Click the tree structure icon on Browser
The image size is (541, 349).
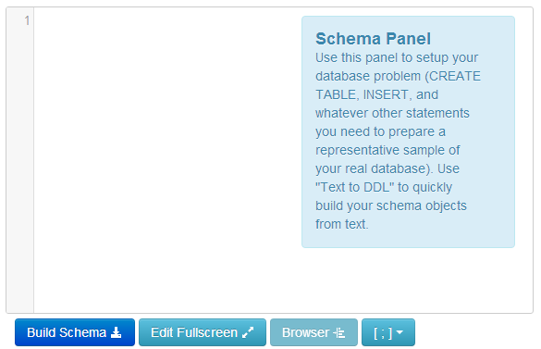339,332
